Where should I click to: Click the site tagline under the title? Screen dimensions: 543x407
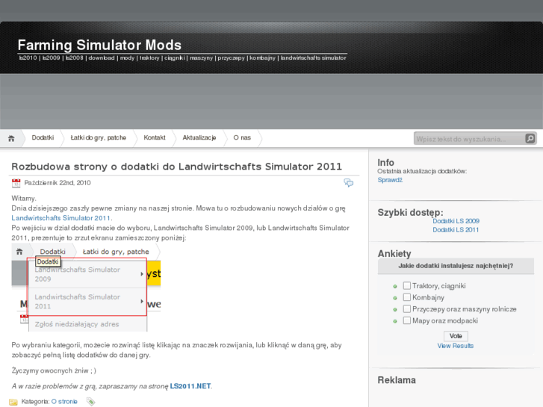point(182,58)
